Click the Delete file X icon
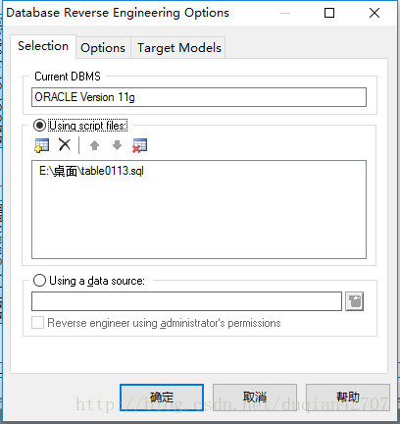 coord(65,144)
